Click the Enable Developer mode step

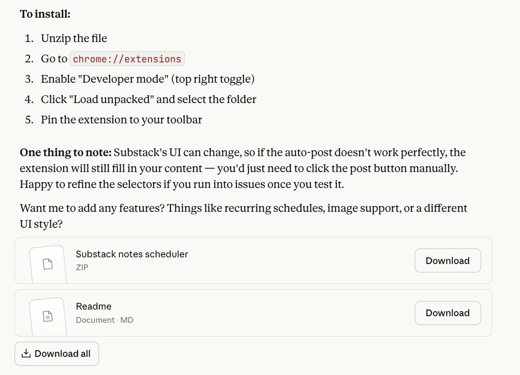tap(148, 79)
